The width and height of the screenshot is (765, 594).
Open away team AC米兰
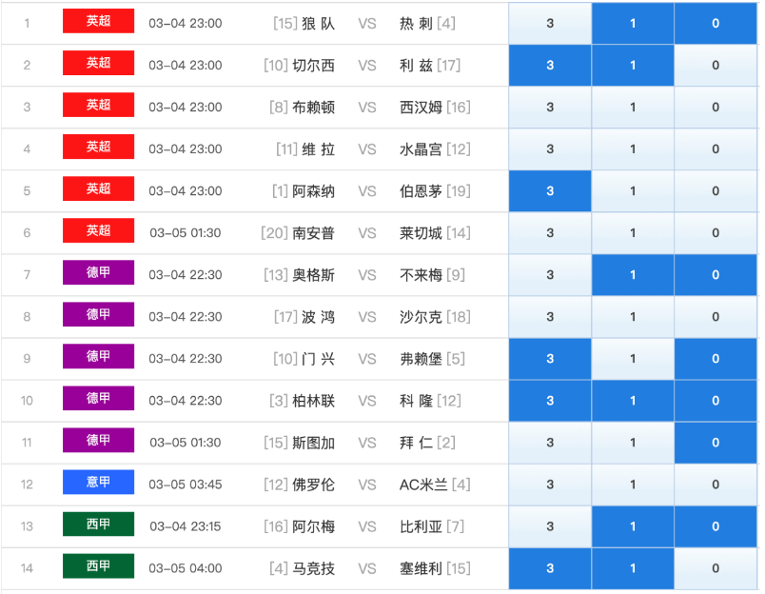[x=423, y=485]
